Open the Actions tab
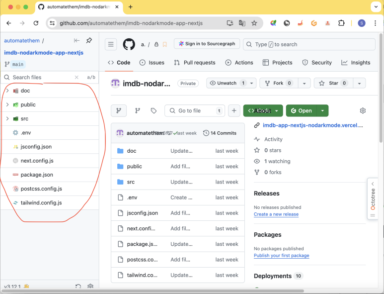The height and width of the screenshot is (294, 384). pyautogui.click(x=239, y=63)
